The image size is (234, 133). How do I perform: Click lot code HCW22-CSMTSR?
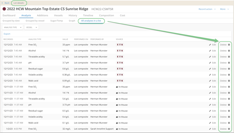pos(102,9)
